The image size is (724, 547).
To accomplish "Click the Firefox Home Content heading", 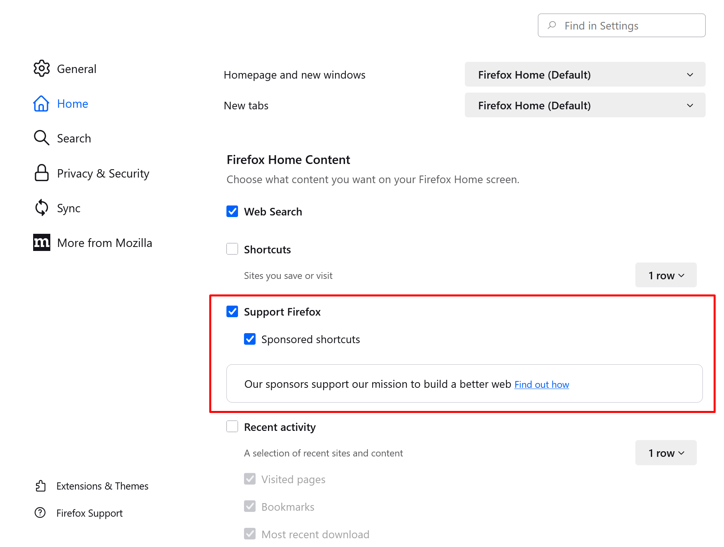I will pos(288,160).
